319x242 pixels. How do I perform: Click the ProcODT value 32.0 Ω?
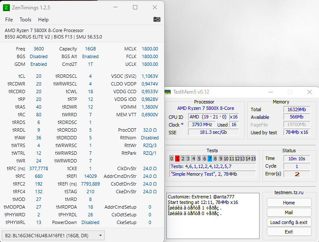tap(150, 130)
